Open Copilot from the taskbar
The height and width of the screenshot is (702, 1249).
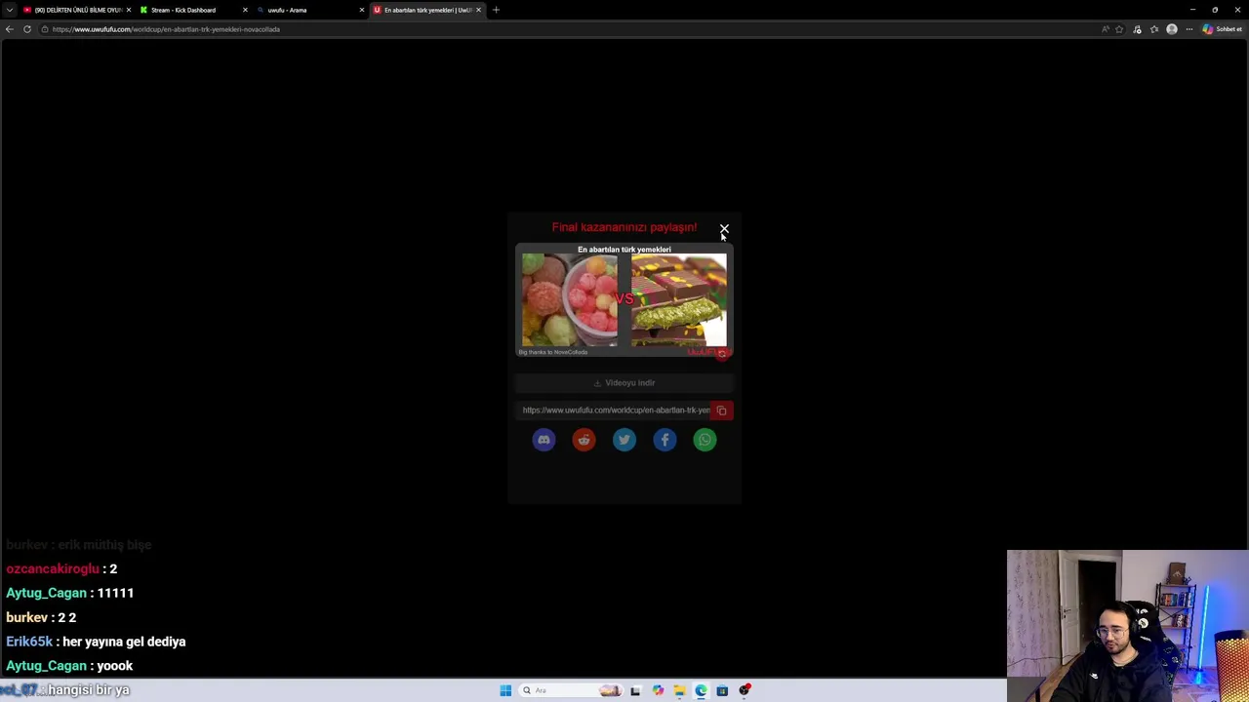(658, 690)
